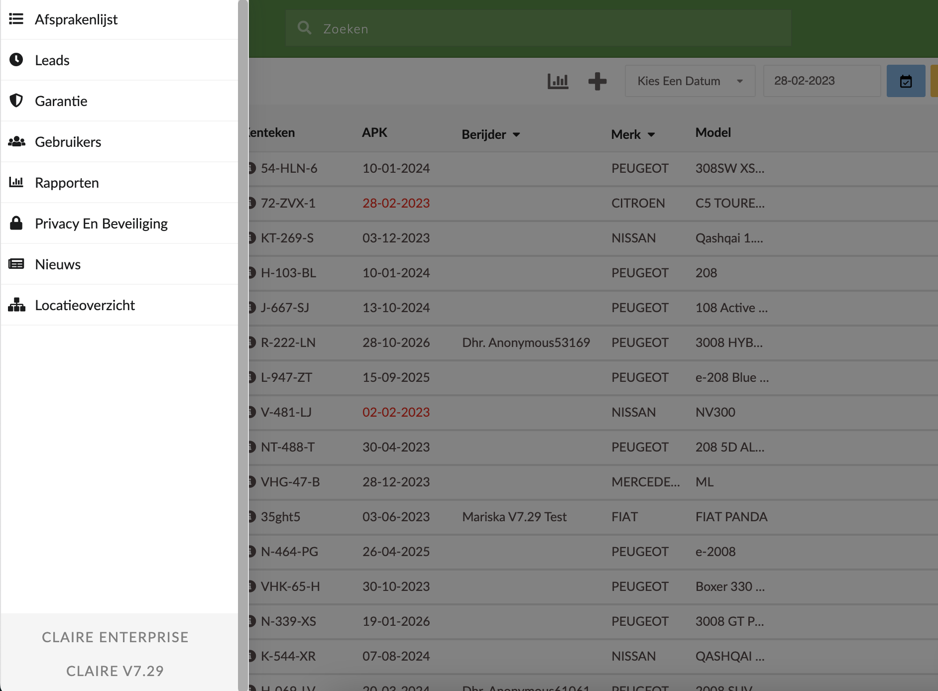Open the Kies Een Datum dropdown
938x691 pixels.
(690, 81)
